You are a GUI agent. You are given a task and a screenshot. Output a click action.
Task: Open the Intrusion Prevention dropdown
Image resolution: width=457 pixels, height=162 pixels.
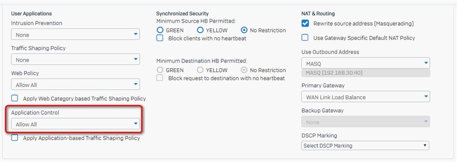tap(76, 35)
